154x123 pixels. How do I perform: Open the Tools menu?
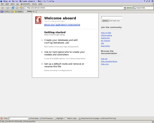pyautogui.click(x=34, y=4)
